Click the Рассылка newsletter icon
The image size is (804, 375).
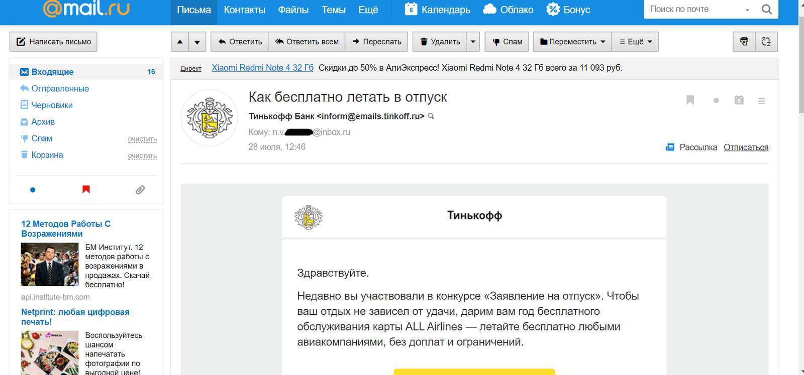coord(670,147)
